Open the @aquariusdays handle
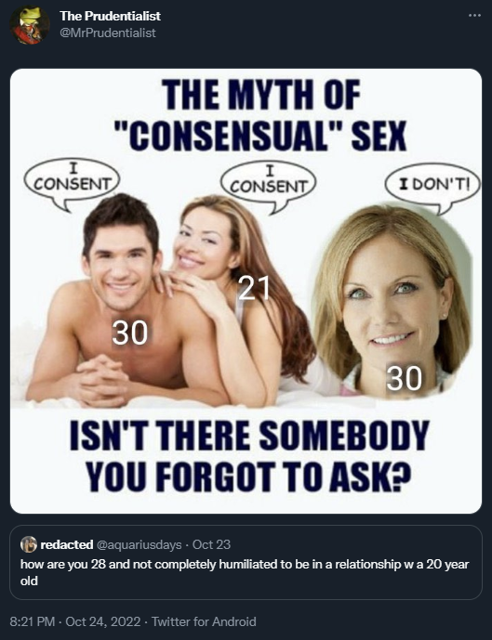Image resolution: width=492 pixels, height=640 pixels. click(139, 544)
